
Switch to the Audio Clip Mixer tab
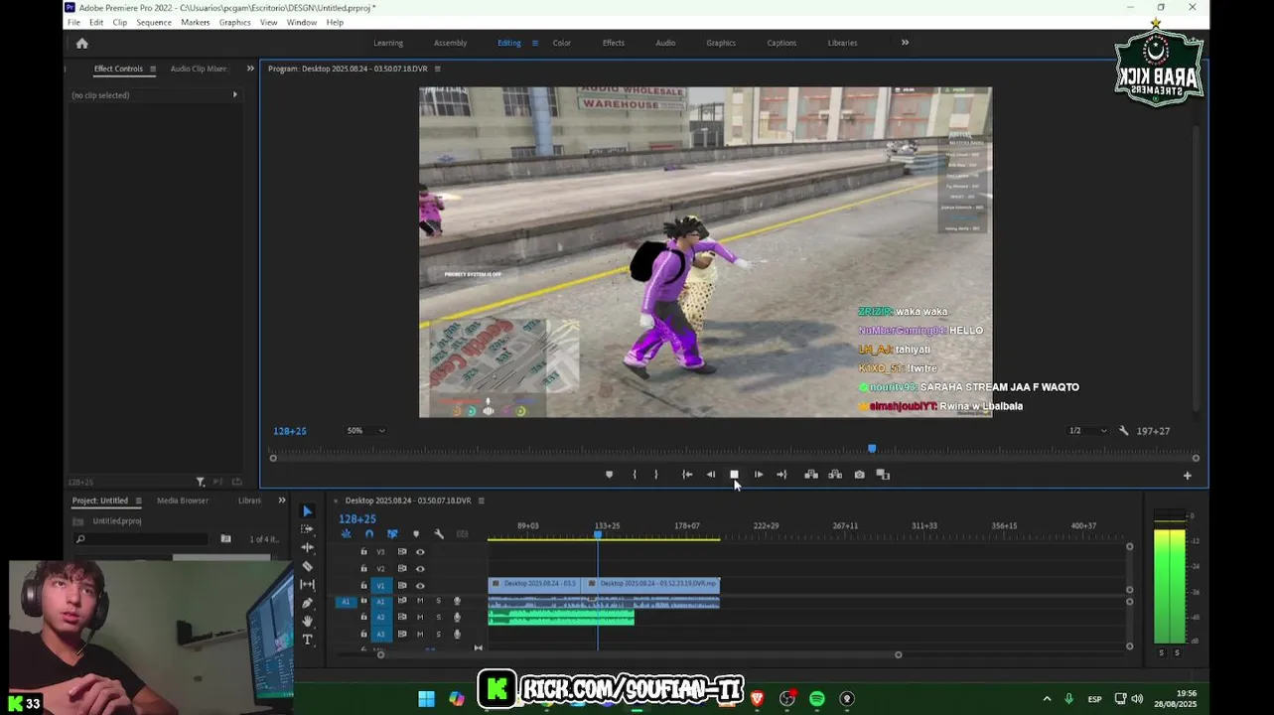click(x=199, y=69)
